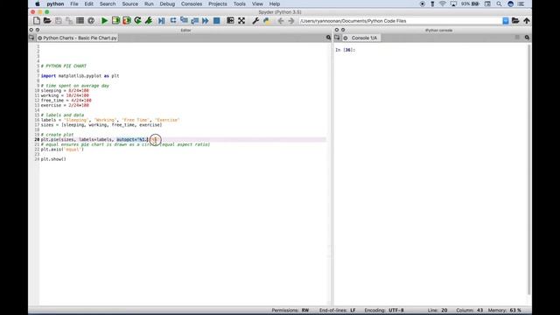Open editor pane options search icon
The image size is (560, 315).
point(328,38)
